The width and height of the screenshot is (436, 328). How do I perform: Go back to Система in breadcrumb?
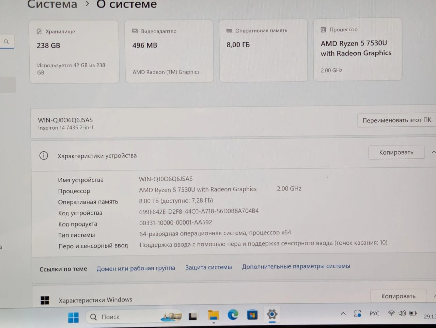point(52,4)
